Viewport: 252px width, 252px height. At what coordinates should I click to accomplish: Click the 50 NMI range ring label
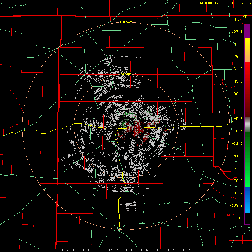tap(126, 74)
